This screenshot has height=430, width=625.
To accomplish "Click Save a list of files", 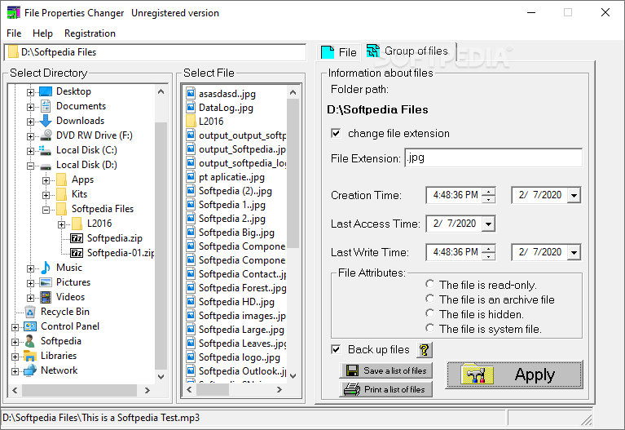I will 386,371.
